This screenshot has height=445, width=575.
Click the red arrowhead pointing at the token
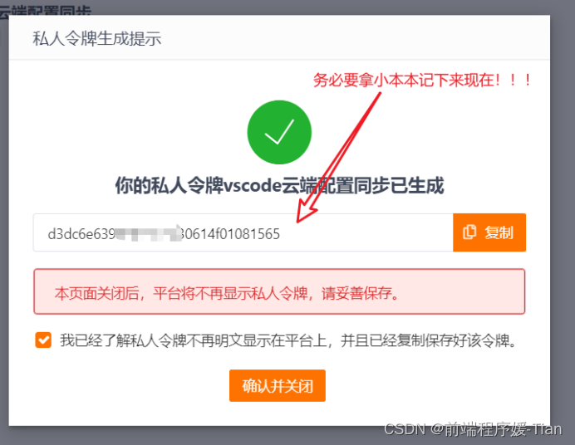tap(305, 214)
